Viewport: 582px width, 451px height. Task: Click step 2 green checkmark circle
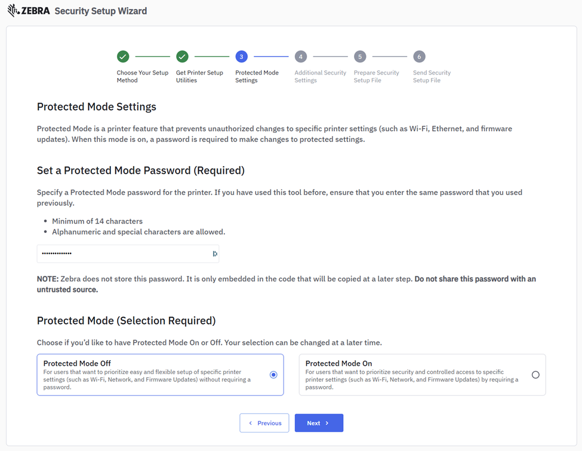182,57
